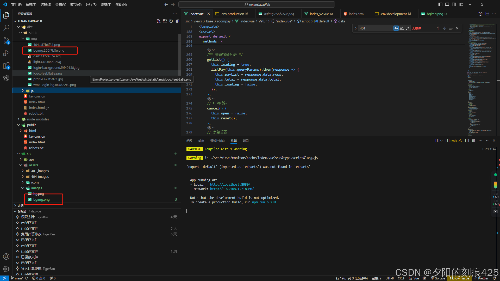500x281 pixels.
Task: Open the Search view in activity bar
Action: point(6,28)
